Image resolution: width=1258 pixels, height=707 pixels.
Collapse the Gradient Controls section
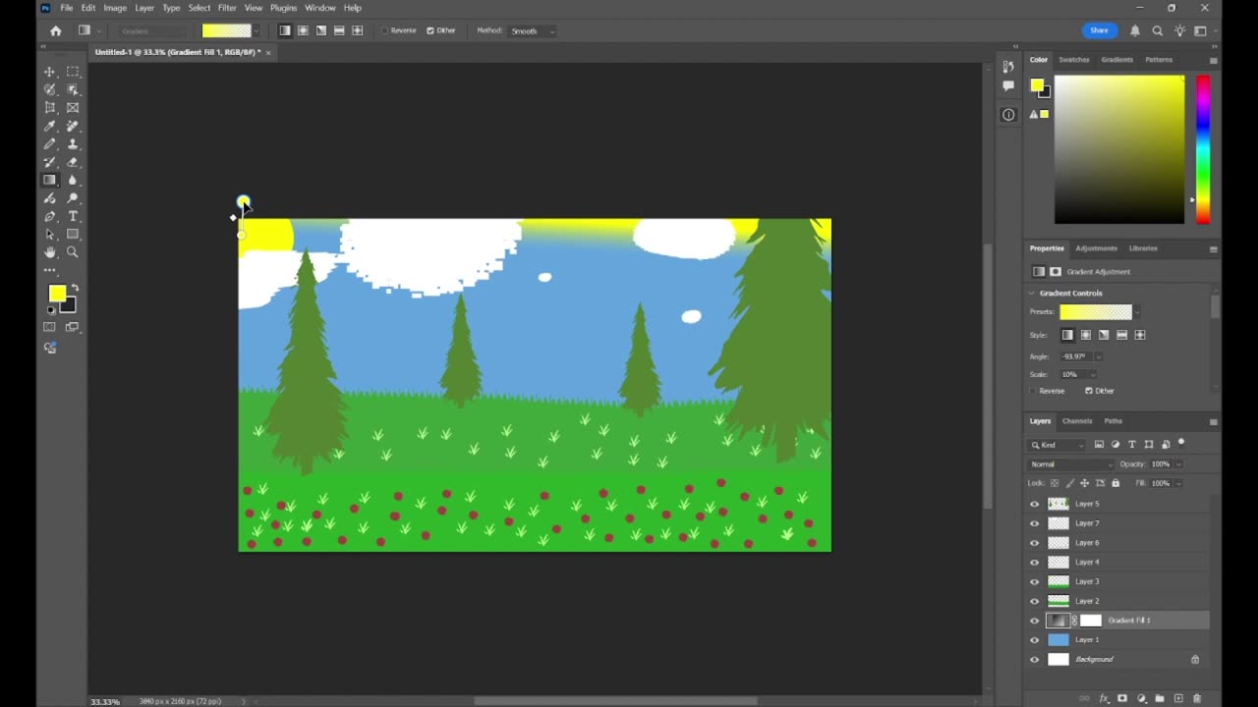tap(1032, 293)
